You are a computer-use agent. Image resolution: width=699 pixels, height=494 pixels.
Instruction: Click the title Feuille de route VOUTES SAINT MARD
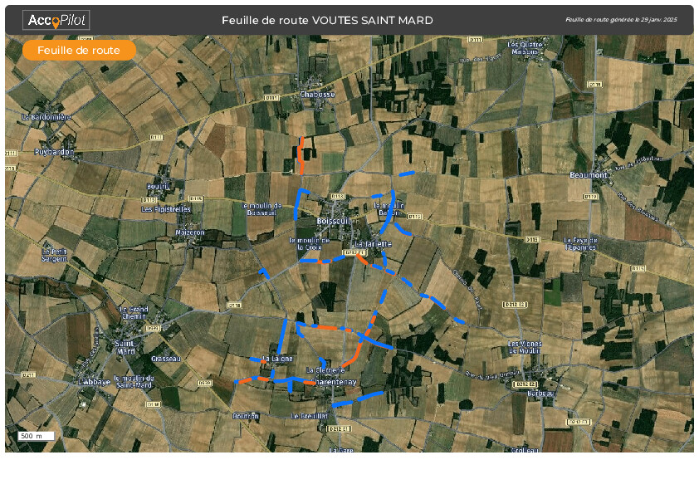(x=327, y=20)
